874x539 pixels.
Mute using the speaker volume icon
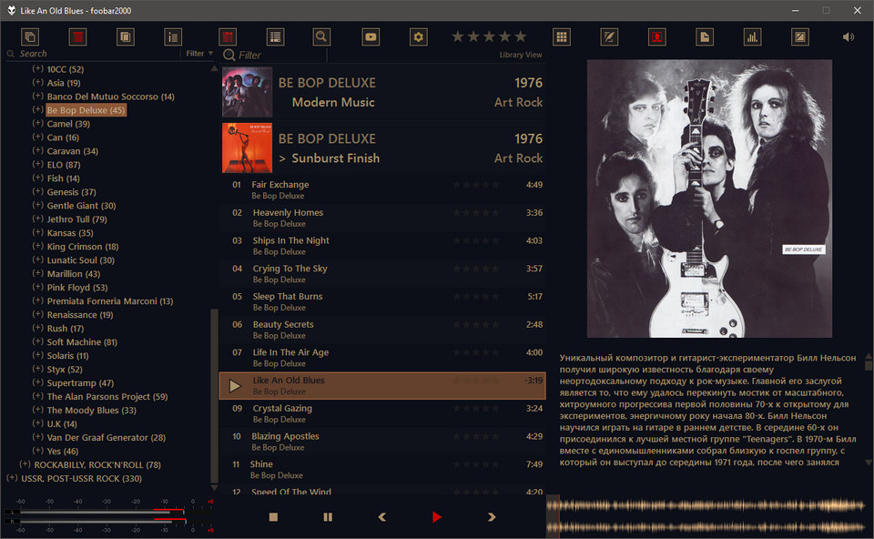tap(849, 36)
